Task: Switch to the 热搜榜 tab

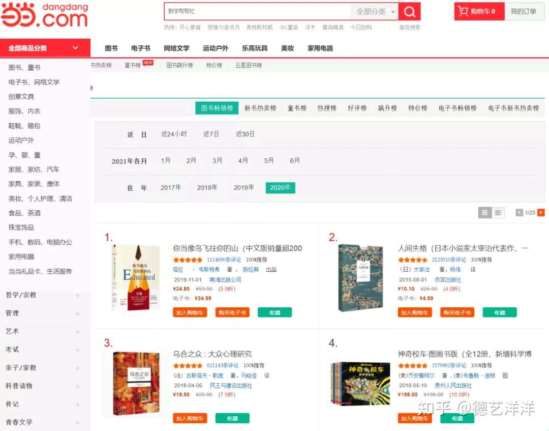Action: [x=326, y=108]
